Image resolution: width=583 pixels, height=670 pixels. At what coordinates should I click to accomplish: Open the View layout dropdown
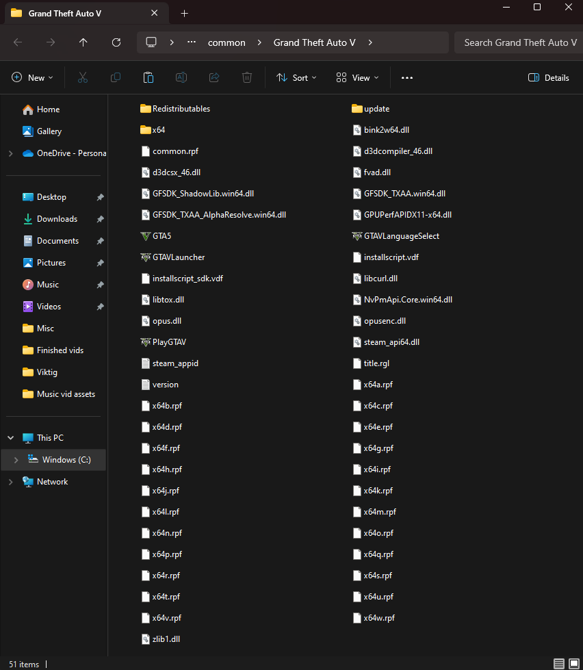(x=357, y=78)
